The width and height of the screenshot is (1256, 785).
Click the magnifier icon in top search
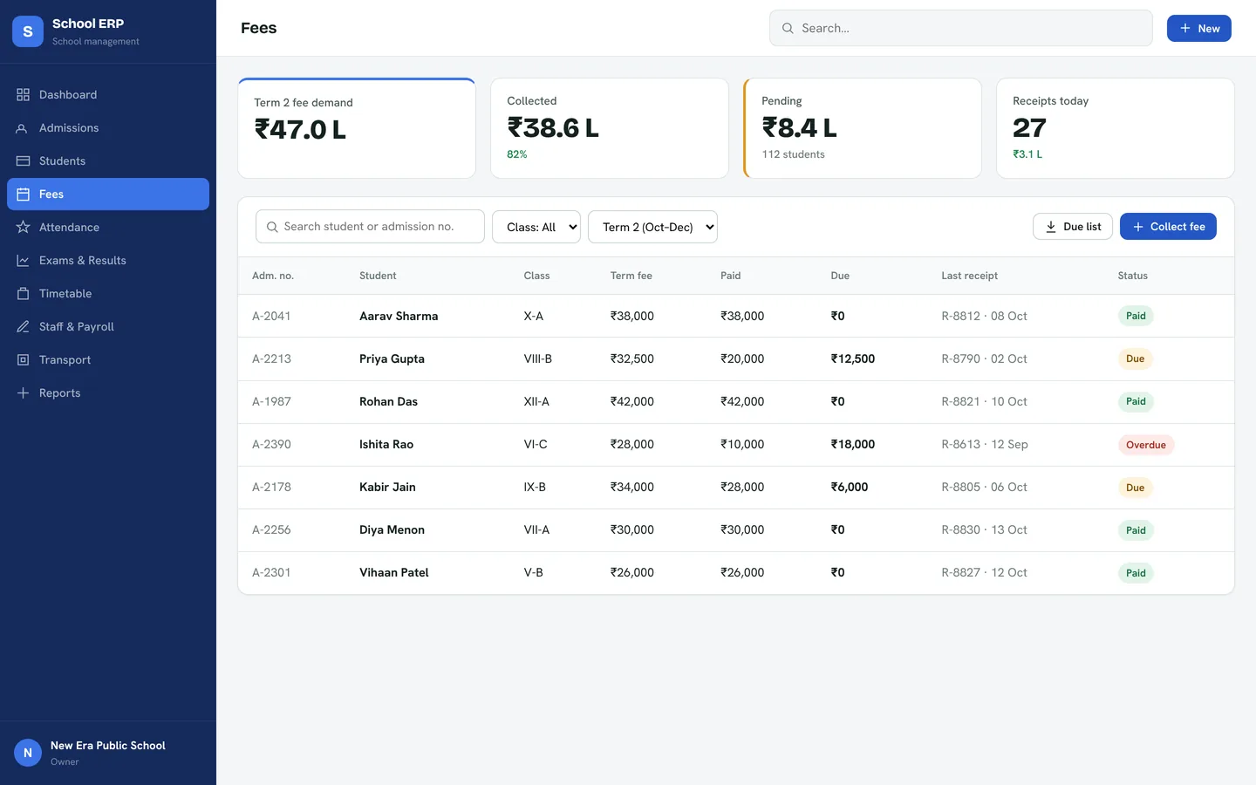pos(788,28)
